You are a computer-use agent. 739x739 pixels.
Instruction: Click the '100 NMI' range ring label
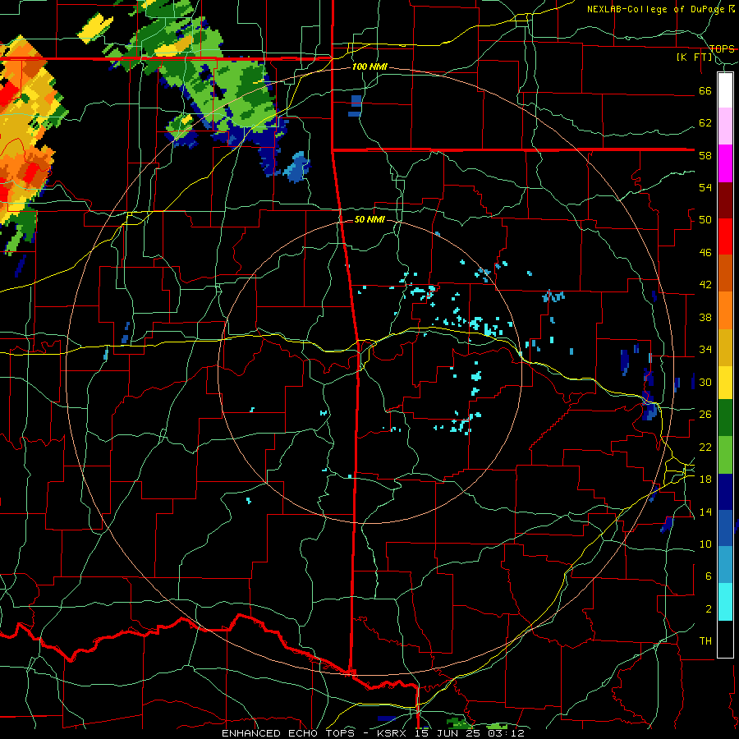[369, 67]
